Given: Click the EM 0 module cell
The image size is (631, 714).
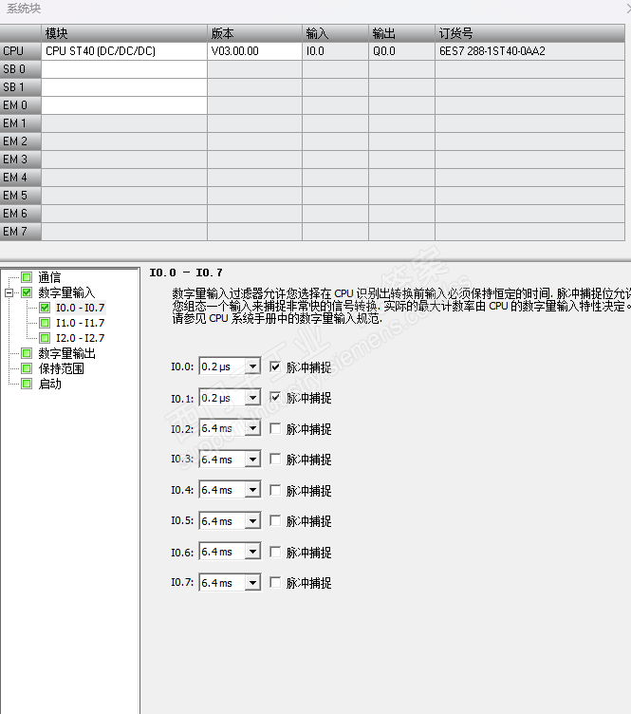Looking at the screenshot, I should pos(124,105).
